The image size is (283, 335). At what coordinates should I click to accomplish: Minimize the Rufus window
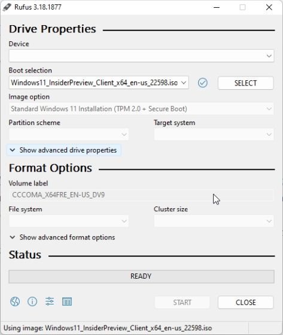click(217, 7)
